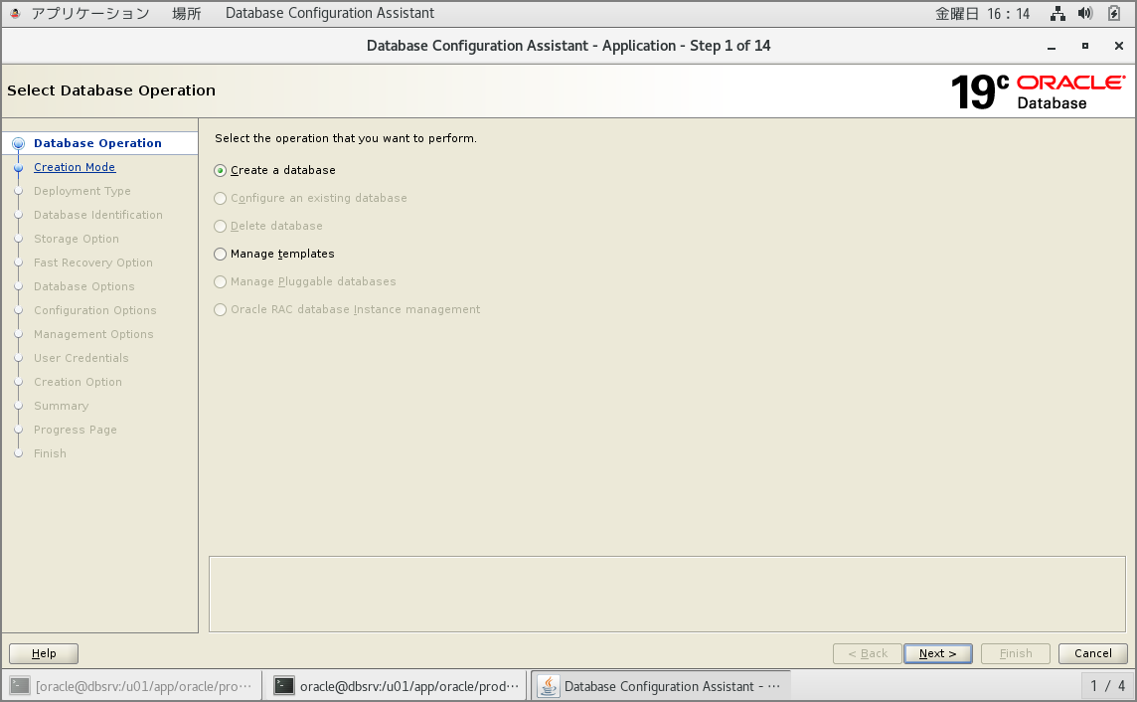Select the Create a database radio button
The height and width of the screenshot is (702, 1137).
tap(221, 171)
